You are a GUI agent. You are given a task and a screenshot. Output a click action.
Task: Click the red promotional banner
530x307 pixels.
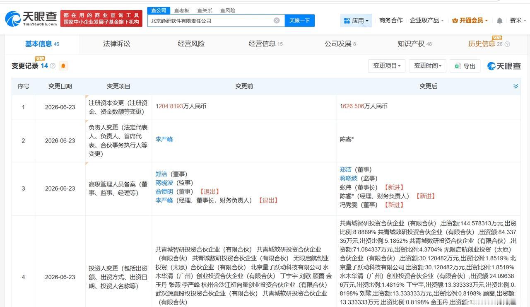101,19
